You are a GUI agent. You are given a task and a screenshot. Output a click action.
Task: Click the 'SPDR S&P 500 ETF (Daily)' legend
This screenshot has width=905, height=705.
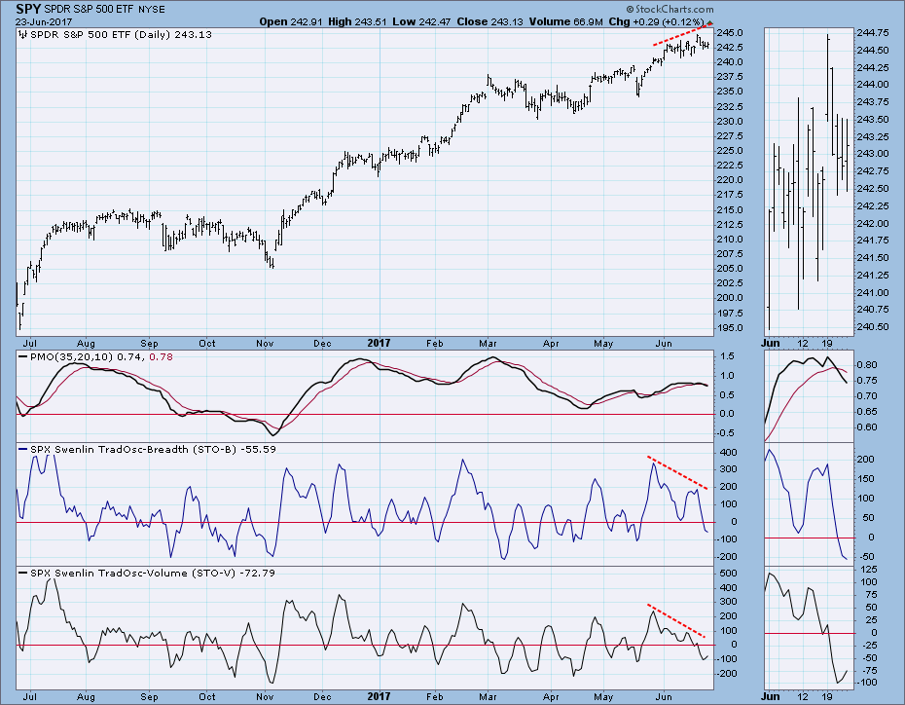[x=100, y=35]
